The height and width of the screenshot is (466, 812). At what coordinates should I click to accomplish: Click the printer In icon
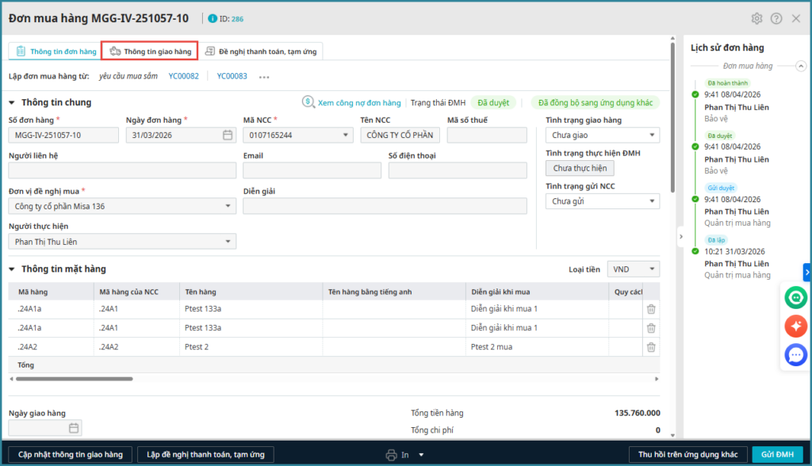[391, 455]
